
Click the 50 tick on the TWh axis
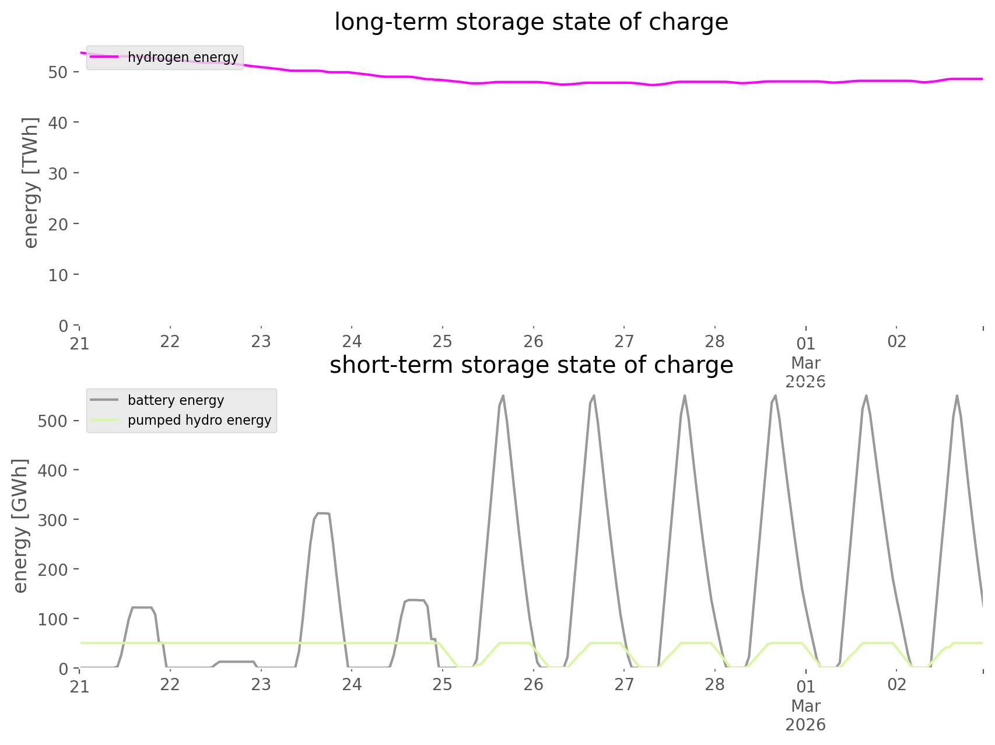click(x=59, y=72)
